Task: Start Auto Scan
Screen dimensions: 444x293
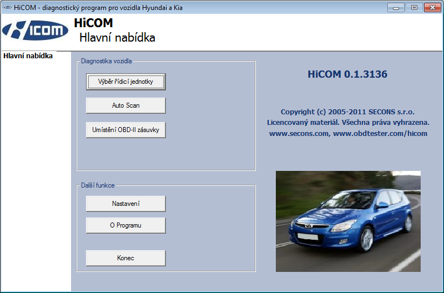Action: point(126,105)
